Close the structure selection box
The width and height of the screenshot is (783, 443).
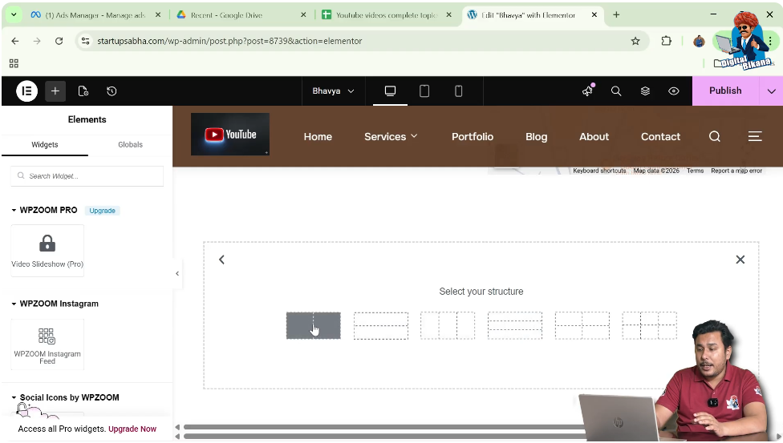(x=740, y=260)
